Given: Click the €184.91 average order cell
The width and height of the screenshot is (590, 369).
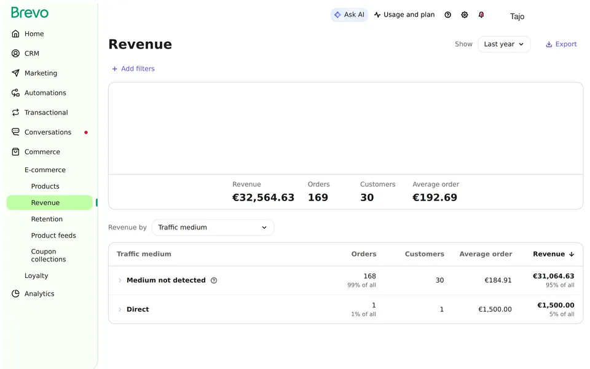Looking at the screenshot, I should click(498, 280).
